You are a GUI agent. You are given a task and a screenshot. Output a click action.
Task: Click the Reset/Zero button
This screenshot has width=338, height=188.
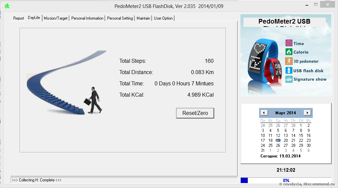(195, 113)
